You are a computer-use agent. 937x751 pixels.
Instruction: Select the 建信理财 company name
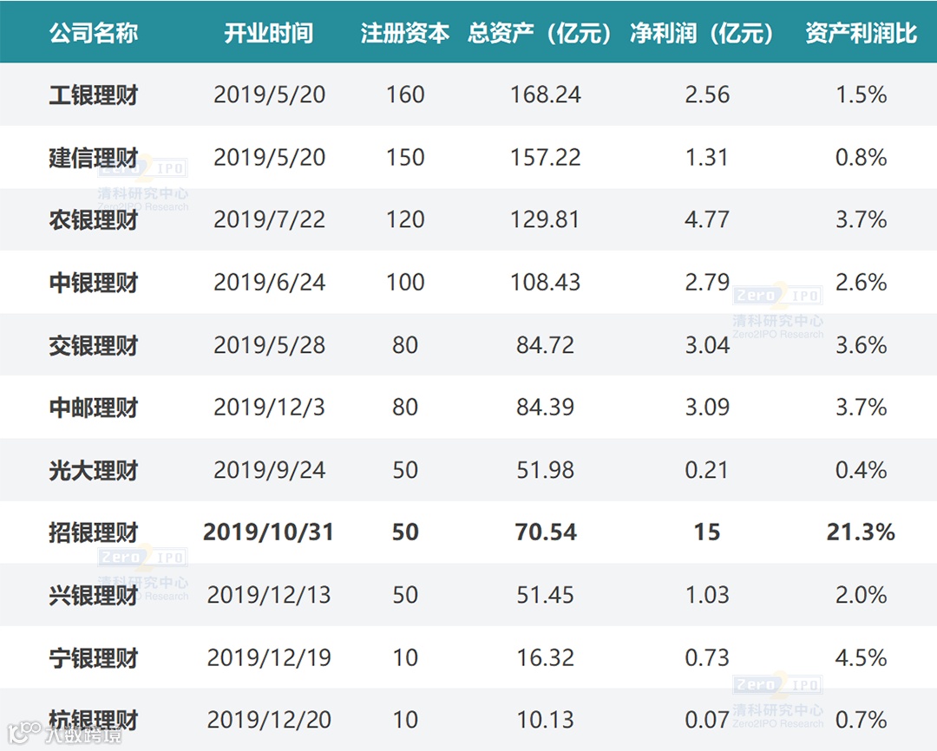[x=93, y=158]
